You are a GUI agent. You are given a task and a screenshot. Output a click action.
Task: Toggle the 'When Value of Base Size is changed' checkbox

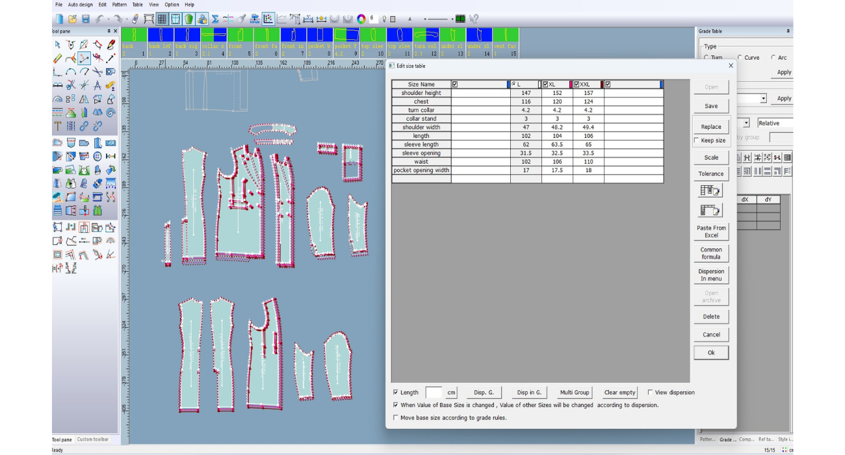(396, 405)
